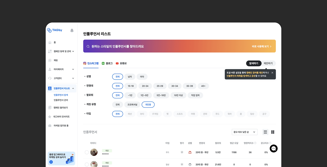Viewport: 327px width, 167px height.
Task: Click 바로 사용해 보기 link
Action: (x=262, y=46)
